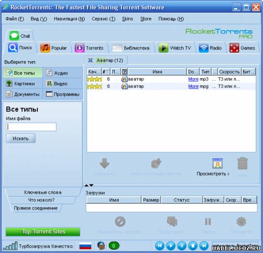The height and width of the screenshot is (253, 263).
Task: Click the green 0 counter indicator
Action: click(114, 246)
